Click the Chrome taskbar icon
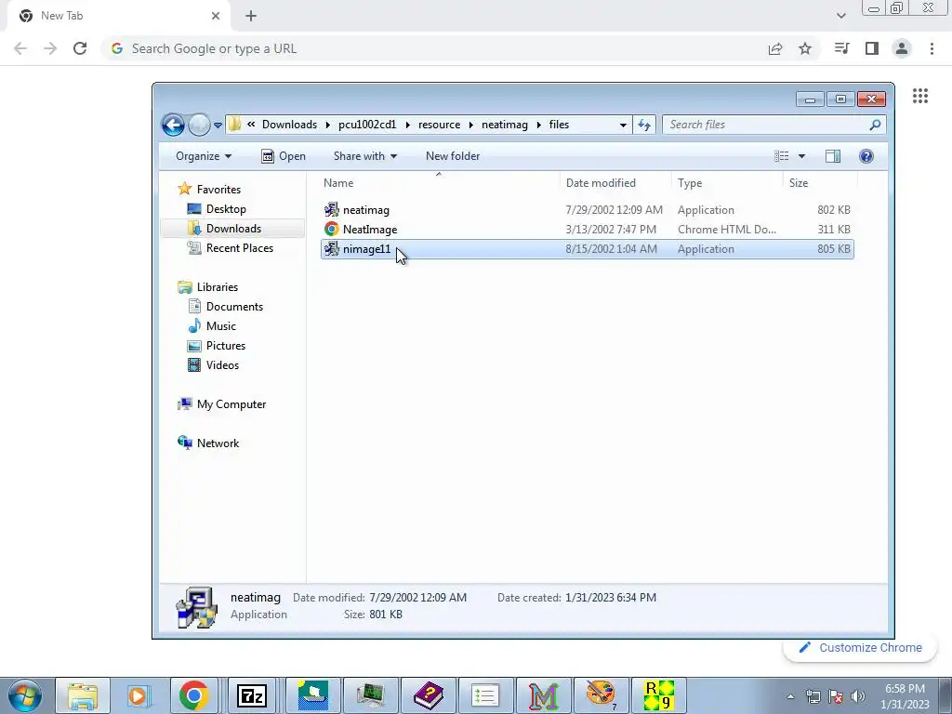This screenshot has width=952, height=714. coord(193,695)
